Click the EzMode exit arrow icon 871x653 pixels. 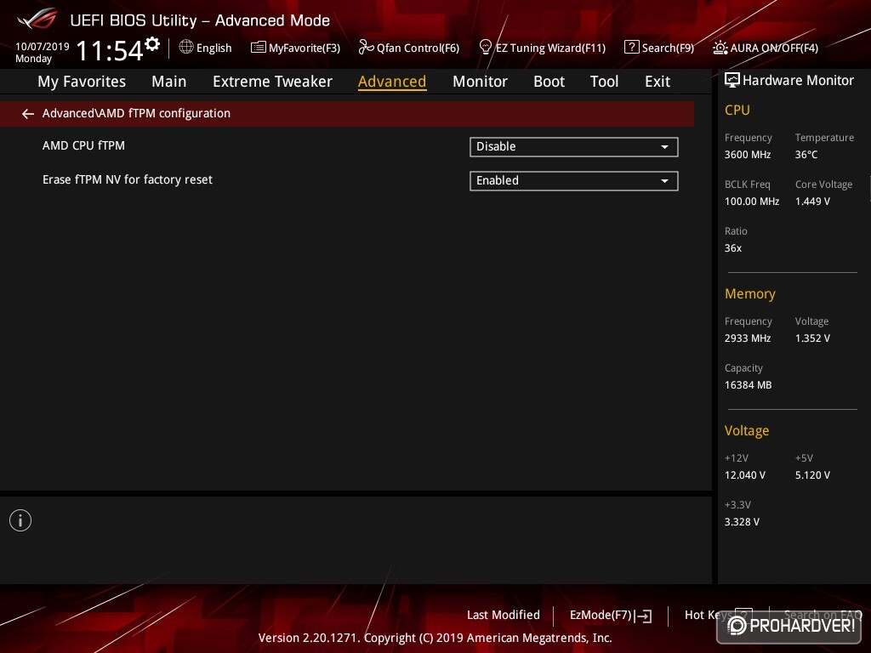pos(643,616)
